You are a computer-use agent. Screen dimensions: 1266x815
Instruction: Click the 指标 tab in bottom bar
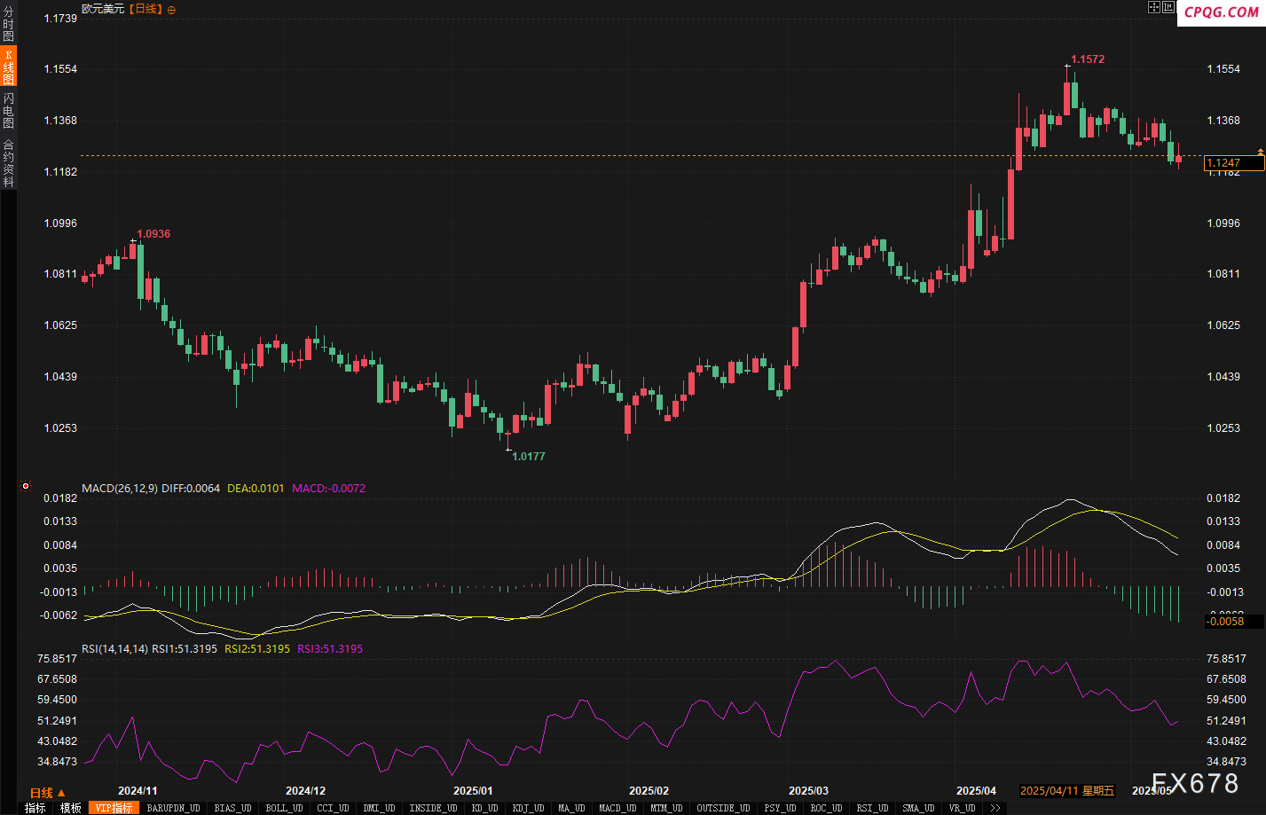pyautogui.click(x=35, y=808)
